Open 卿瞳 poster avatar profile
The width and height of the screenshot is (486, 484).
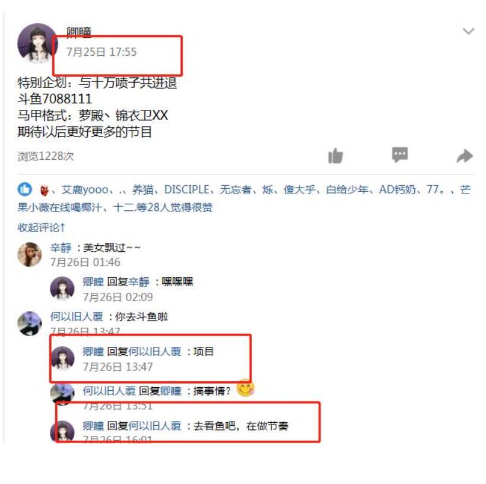[x=37, y=43]
